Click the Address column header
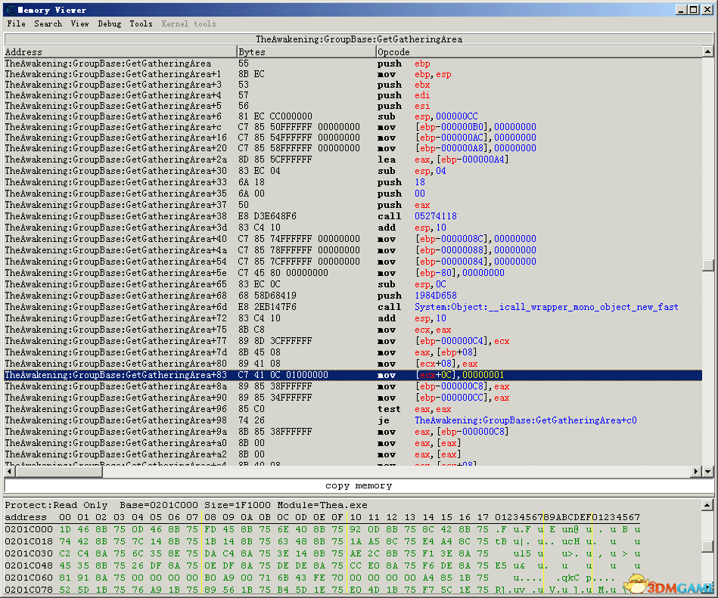Screen dimensions: 718x598 click(120, 51)
